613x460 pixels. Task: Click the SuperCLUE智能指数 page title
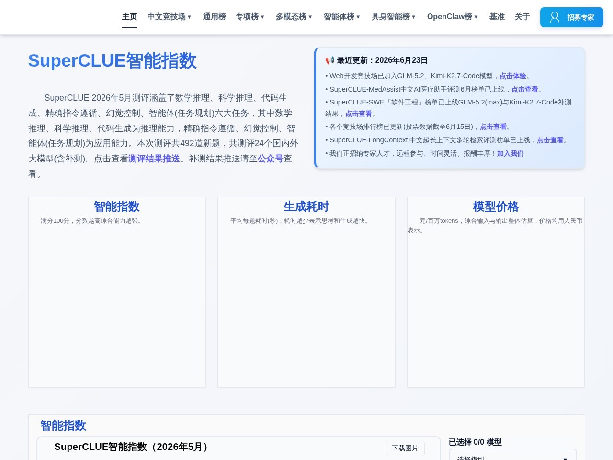click(x=113, y=61)
